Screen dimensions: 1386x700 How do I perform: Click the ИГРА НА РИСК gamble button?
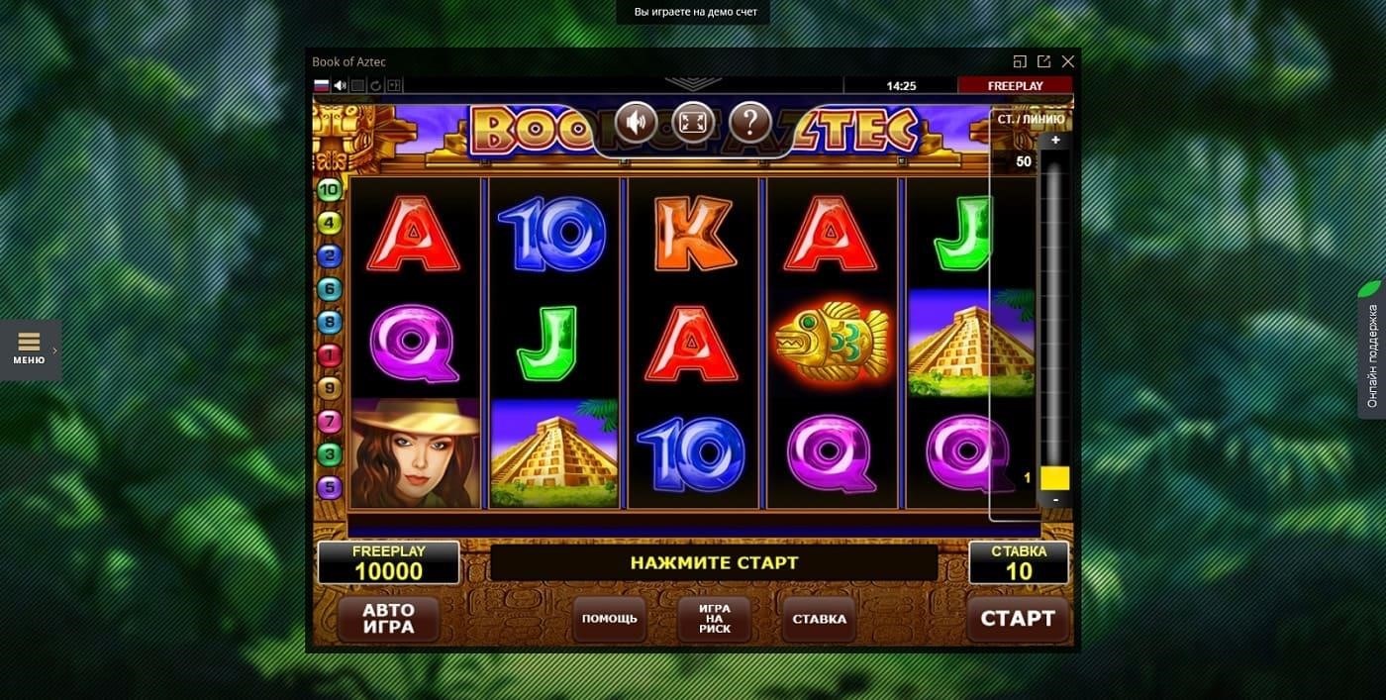(x=715, y=619)
